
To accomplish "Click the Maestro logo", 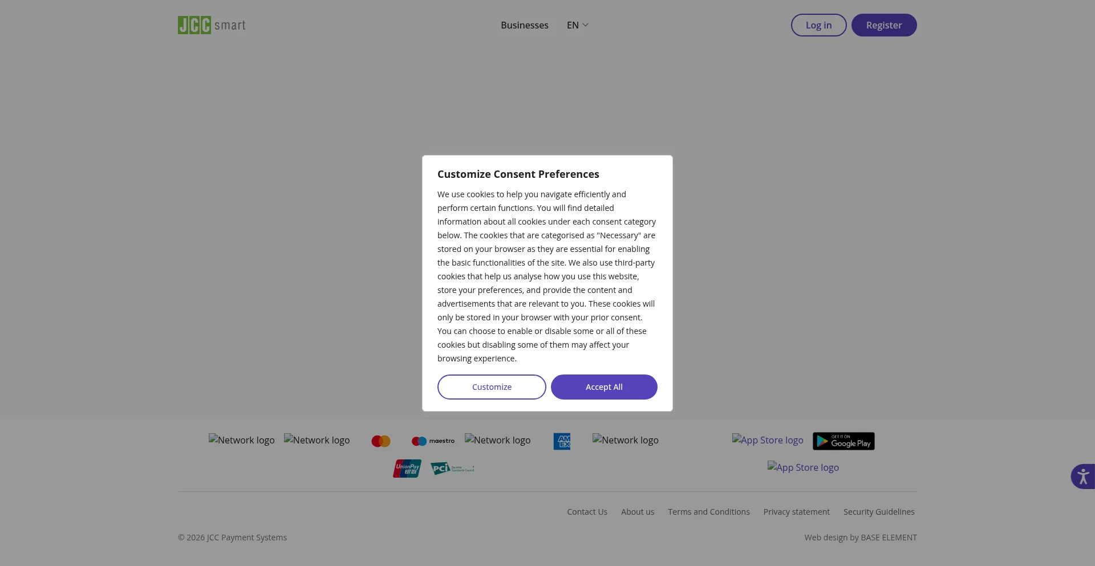I will [x=433, y=441].
